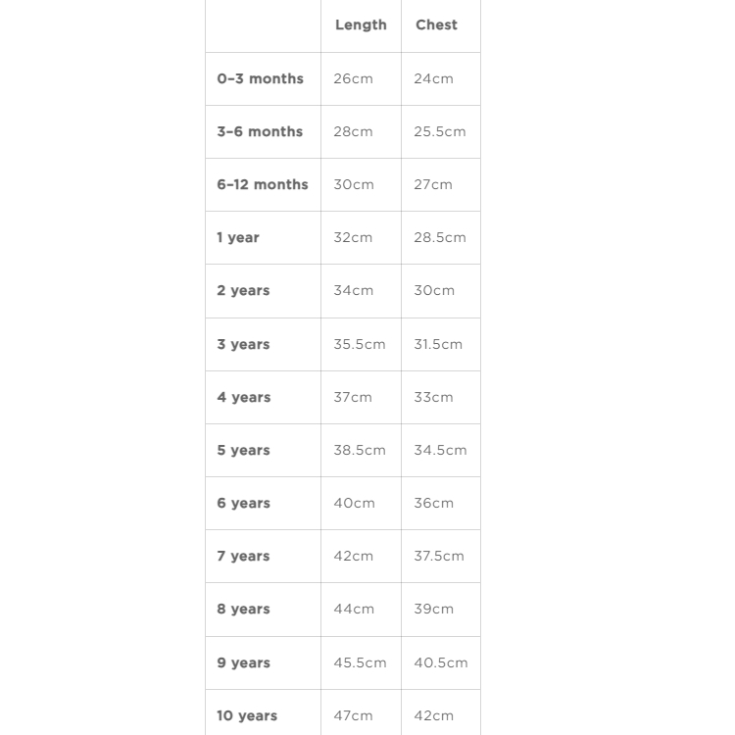This screenshot has height=735, width=735.
Task: Click the Chest column header
Action: click(436, 25)
